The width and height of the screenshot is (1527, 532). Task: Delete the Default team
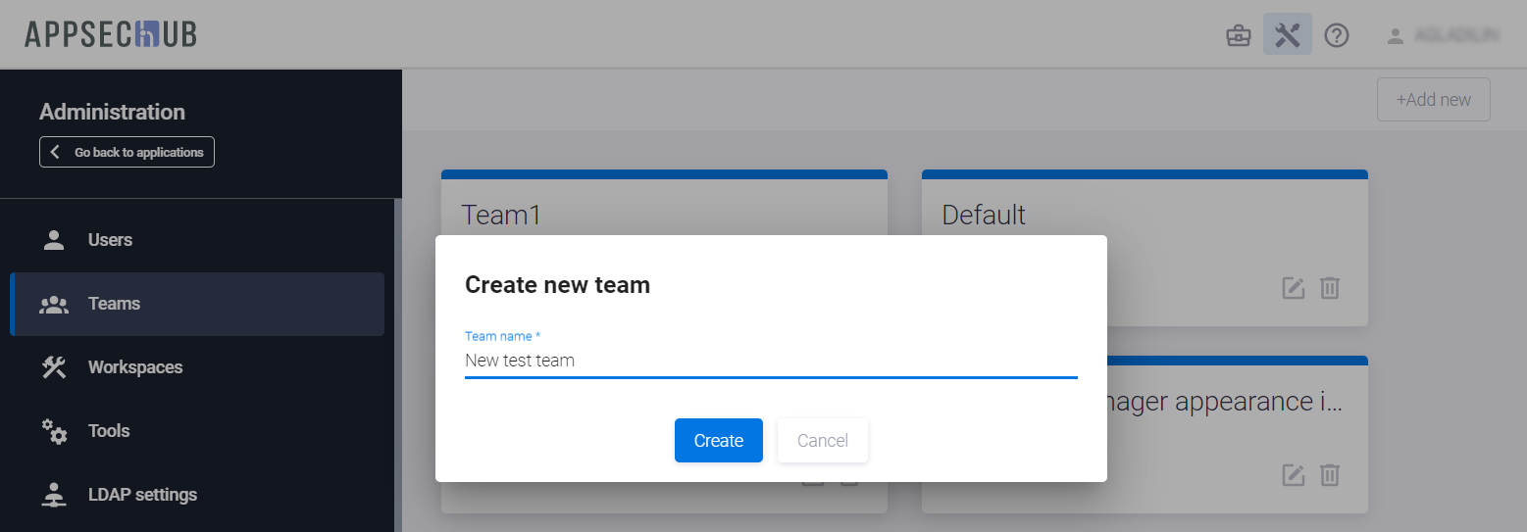(1330, 288)
